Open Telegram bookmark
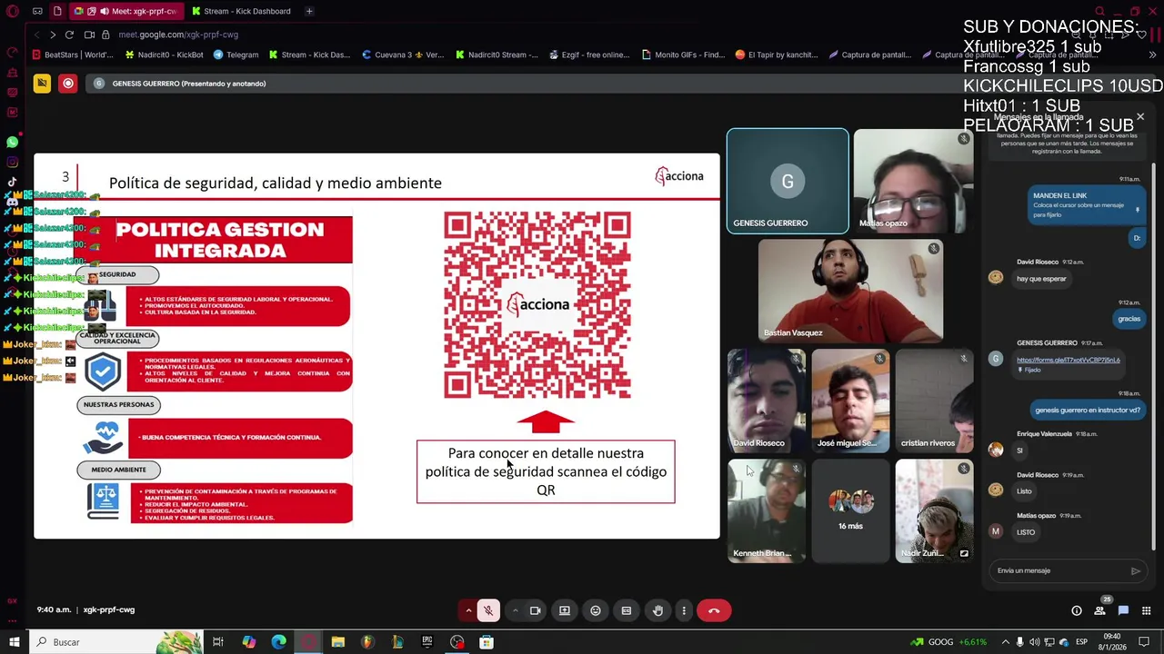1164x654 pixels. click(236, 54)
